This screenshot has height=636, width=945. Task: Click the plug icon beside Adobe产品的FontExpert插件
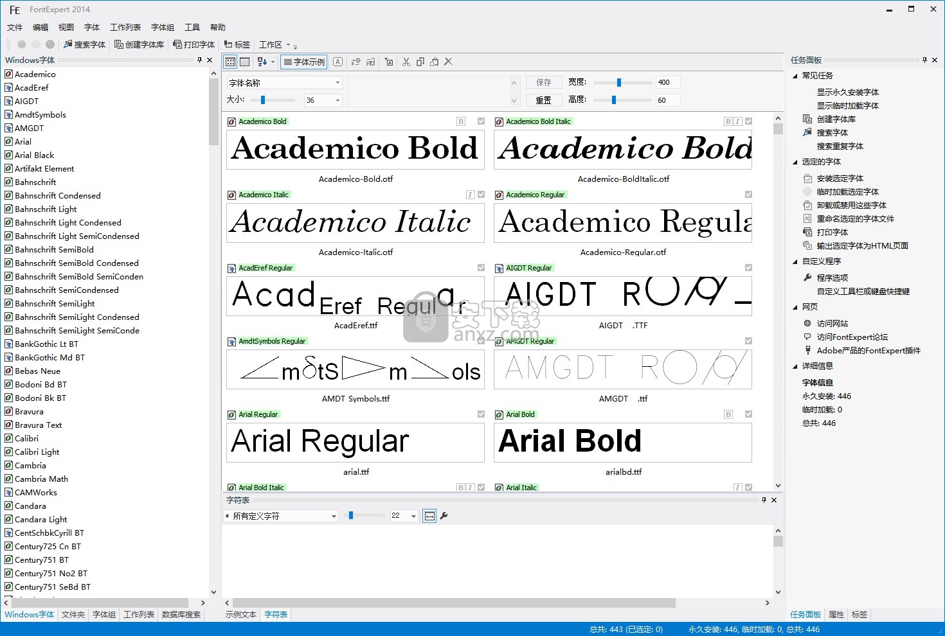pos(807,350)
